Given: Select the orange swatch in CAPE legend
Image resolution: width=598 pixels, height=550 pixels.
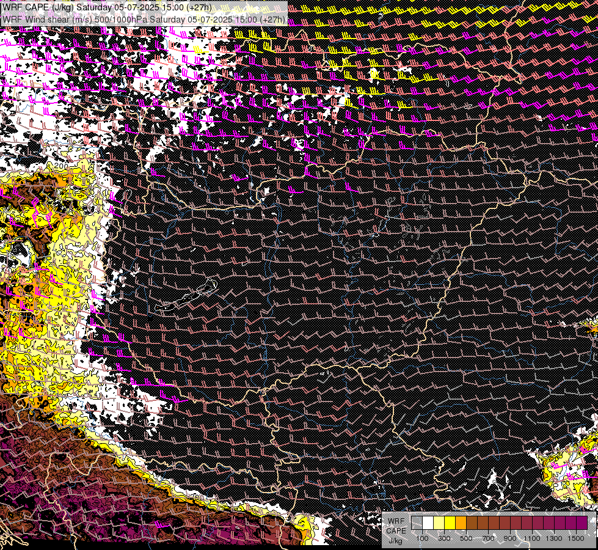Looking at the screenshot, I should point(461,523).
